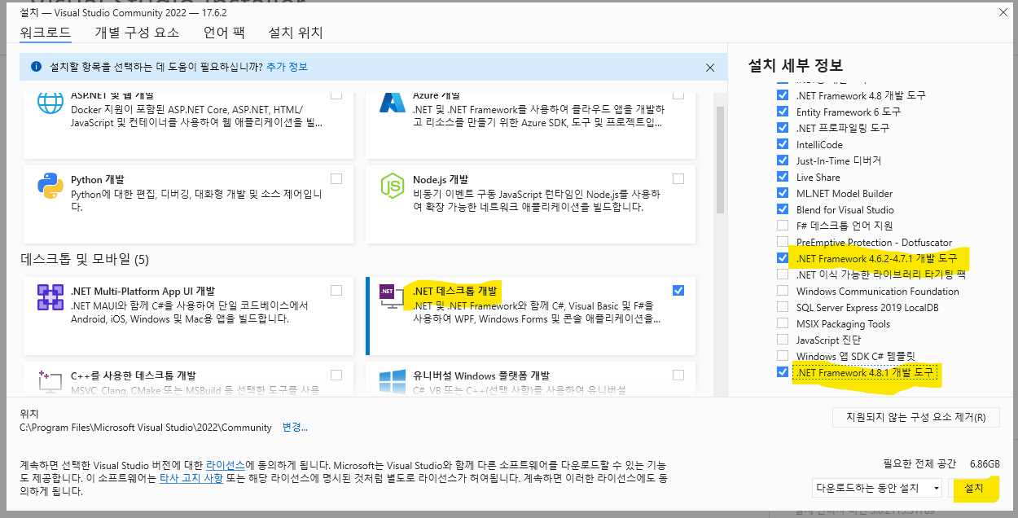Click the install path C:\Program Files text
The image size is (1018, 518).
pyautogui.click(x=146, y=427)
